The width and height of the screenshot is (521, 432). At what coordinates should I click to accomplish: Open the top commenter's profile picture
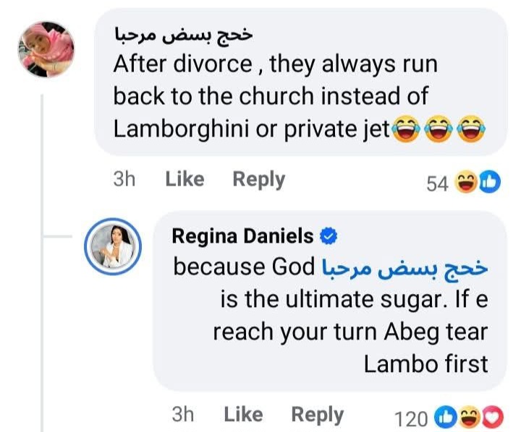[46, 49]
